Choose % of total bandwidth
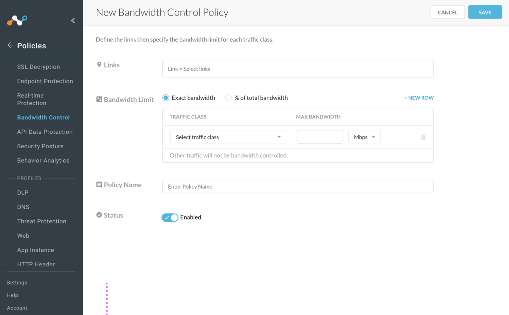The height and width of the screenshot is (315, 509). coord(228,98)
